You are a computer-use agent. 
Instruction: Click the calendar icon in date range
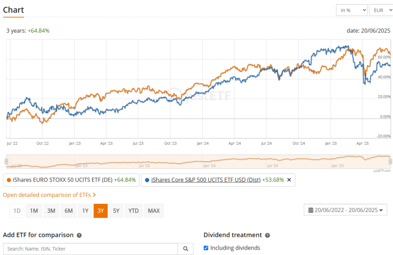(x=310, y=210)
